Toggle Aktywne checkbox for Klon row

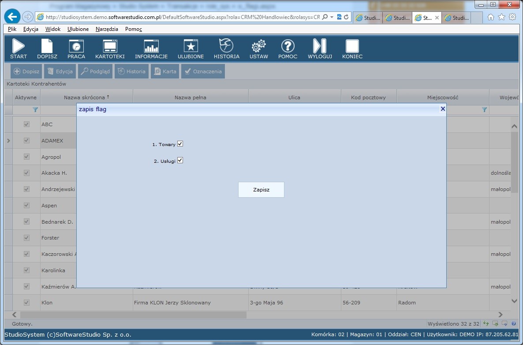click(26, 303)
